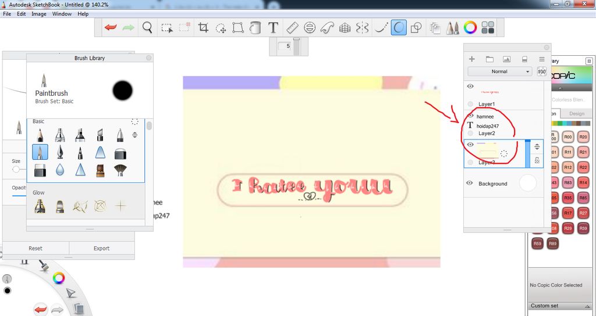Select the French Curve tool
This screenshot has height=316, width=596.
click(x=327, y=28)
